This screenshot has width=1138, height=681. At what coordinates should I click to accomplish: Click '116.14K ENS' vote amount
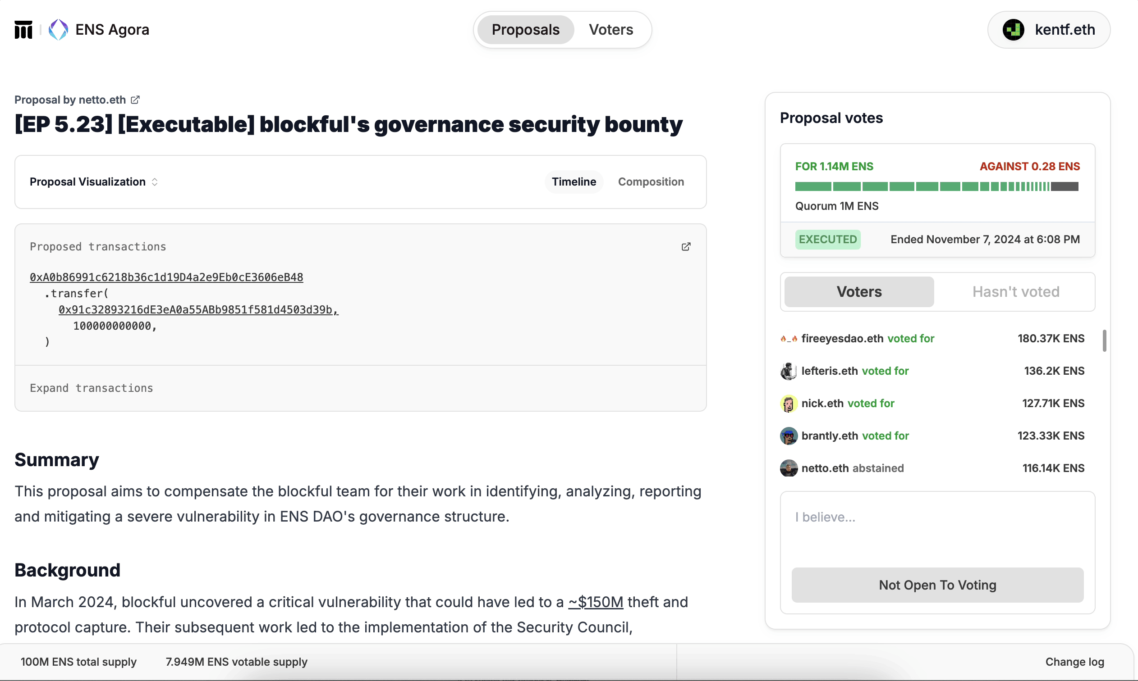[1053, 468]
